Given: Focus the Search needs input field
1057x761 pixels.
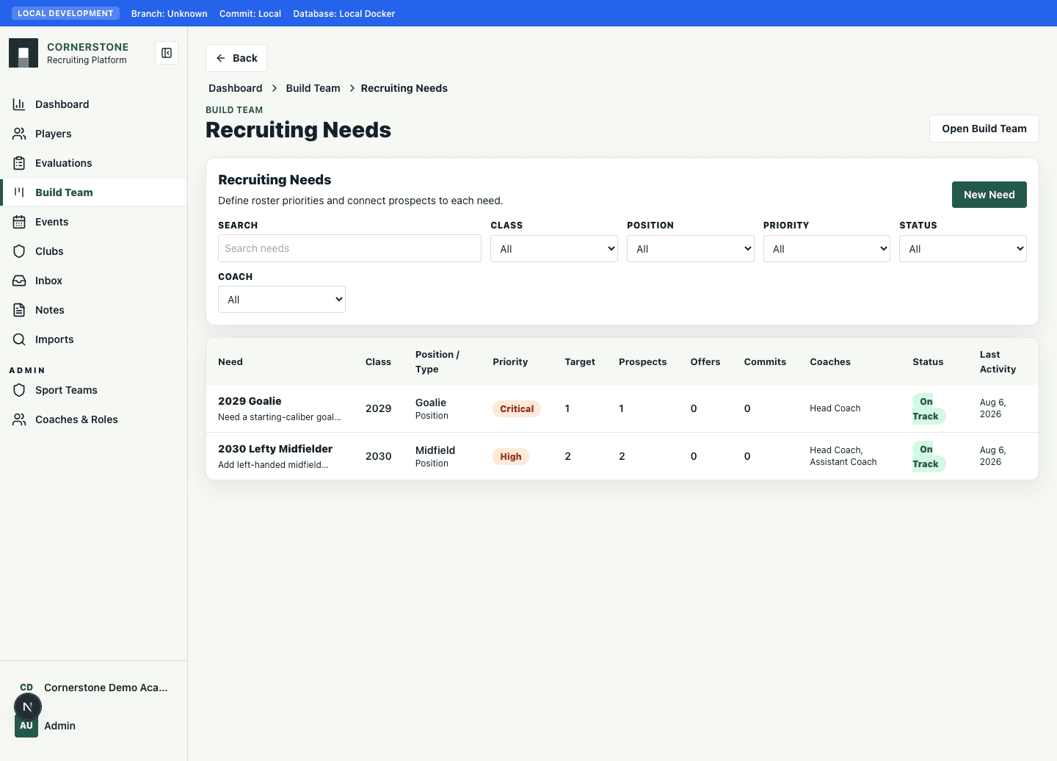Looking at the screenshot, I should coord(349,248).
